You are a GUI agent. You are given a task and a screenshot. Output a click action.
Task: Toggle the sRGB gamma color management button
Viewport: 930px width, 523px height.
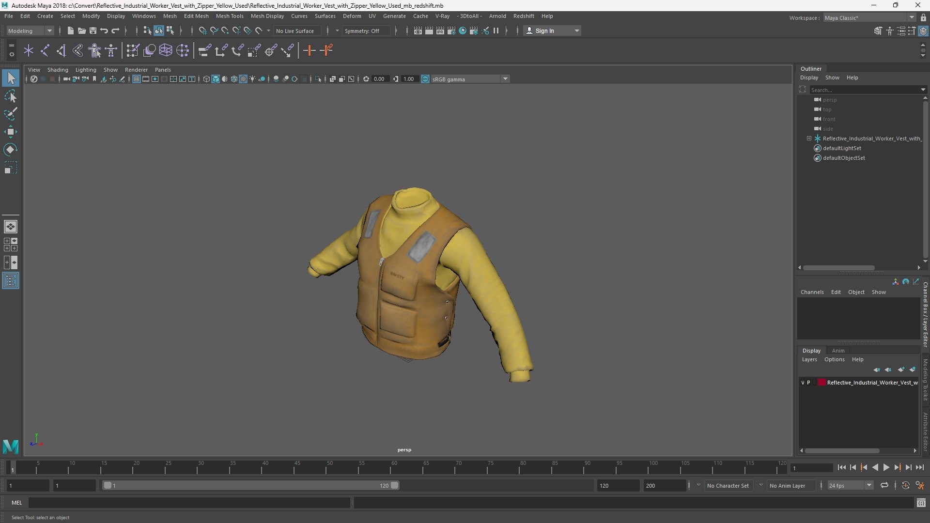(x=425, y=79)
